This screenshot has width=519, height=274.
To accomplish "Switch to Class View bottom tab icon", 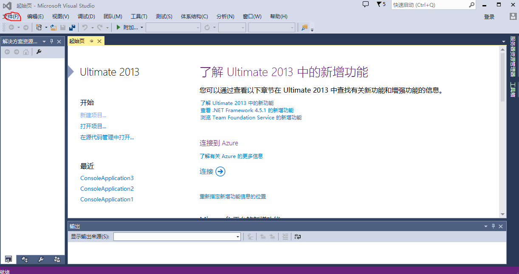I will [x=25, y=259].
